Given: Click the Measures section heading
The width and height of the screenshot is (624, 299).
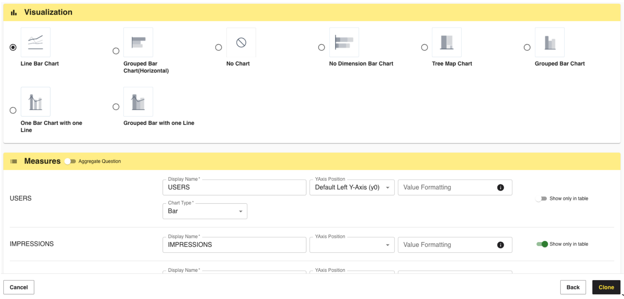Looking at the screenshot, I should [42, 161].
